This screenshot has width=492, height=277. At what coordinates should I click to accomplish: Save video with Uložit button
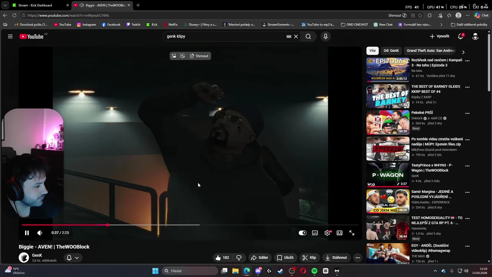tap(285, 258)
